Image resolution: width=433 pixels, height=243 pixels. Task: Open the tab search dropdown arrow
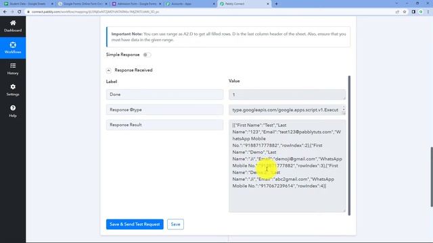[x=396, y=3]
